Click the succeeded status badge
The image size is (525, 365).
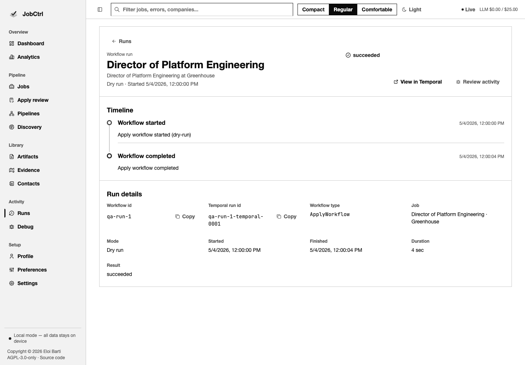pyautogui.click(x=363, y=55)
